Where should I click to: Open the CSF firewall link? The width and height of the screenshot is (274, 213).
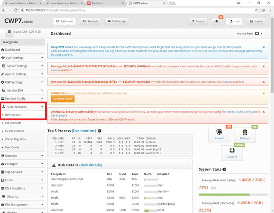pos(58,116)
